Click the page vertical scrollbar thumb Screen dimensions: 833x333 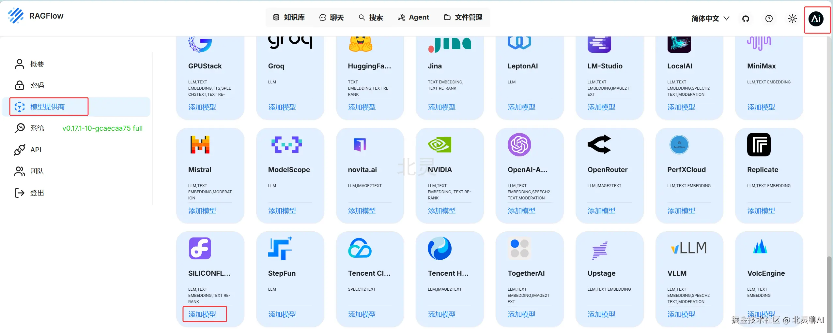pyautogui.click(x=829, y=295)
